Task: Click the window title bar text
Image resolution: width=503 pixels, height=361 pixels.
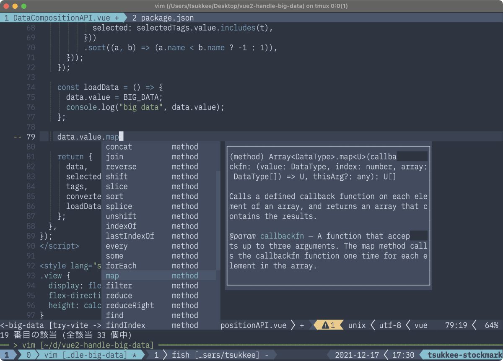Action: tap(251, 6)
